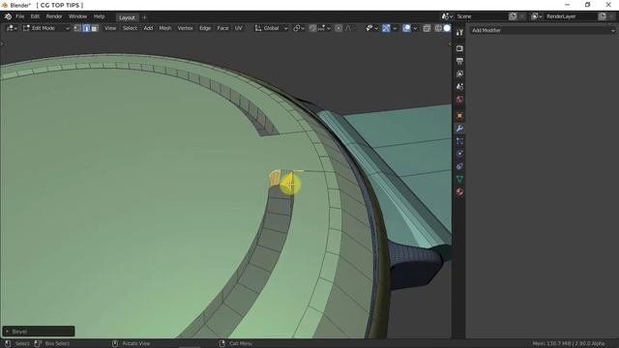
Task: Open the Vertex menu
Action: [x=185, y=28]
